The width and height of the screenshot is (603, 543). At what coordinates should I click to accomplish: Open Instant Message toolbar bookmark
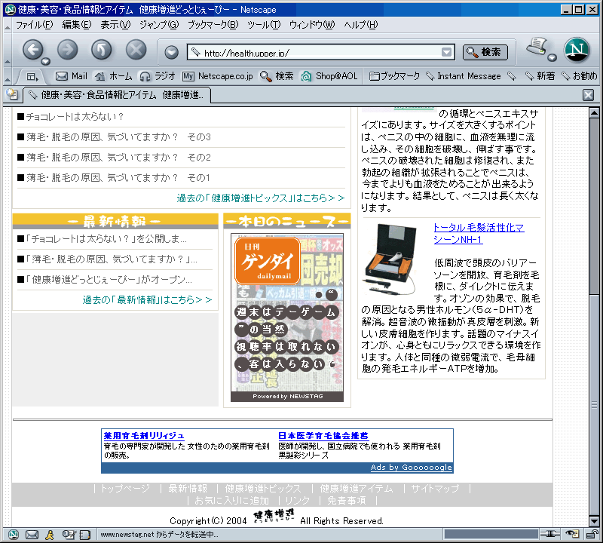pyautogui.click(x=464, y=76)
